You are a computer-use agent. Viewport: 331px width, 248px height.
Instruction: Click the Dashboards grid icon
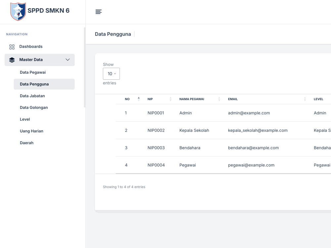pos(12,47)
